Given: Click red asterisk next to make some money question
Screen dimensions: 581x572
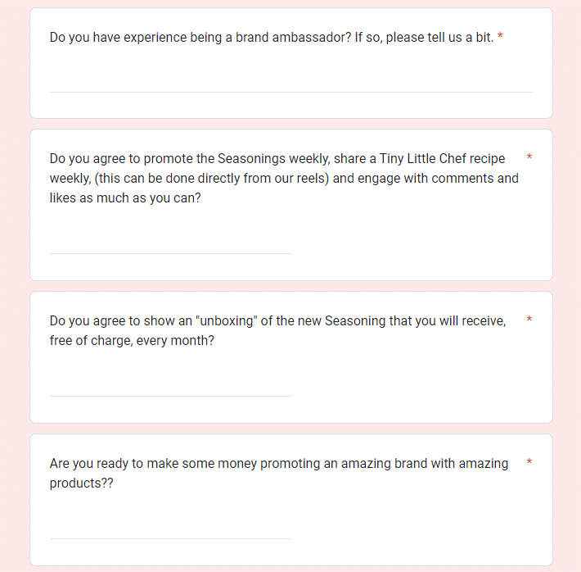Looking at the screenshot, I should (x=529, y=461).
